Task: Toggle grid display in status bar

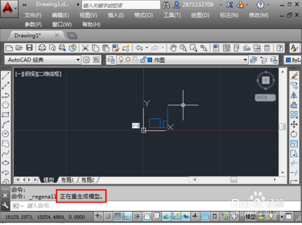Action: [x=117, y=217]
